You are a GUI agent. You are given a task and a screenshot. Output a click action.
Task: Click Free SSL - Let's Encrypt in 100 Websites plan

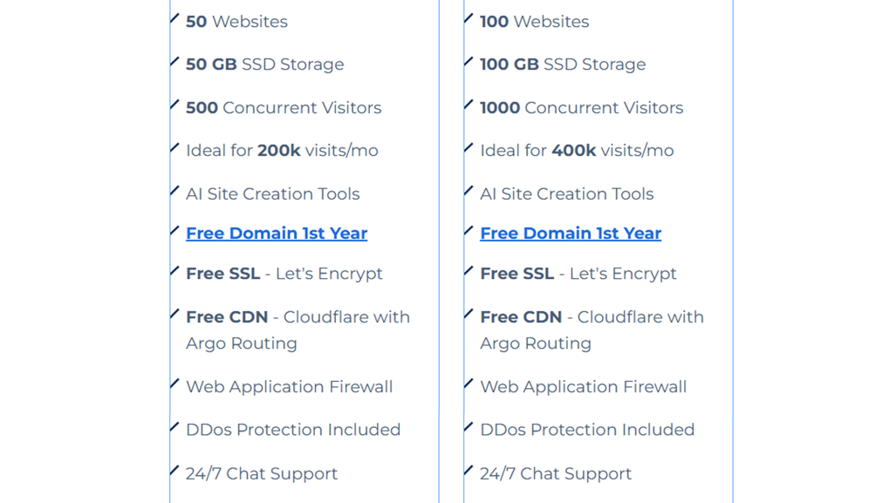coord(578,274)
